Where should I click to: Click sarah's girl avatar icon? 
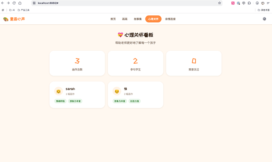click(x=58, y=91)
